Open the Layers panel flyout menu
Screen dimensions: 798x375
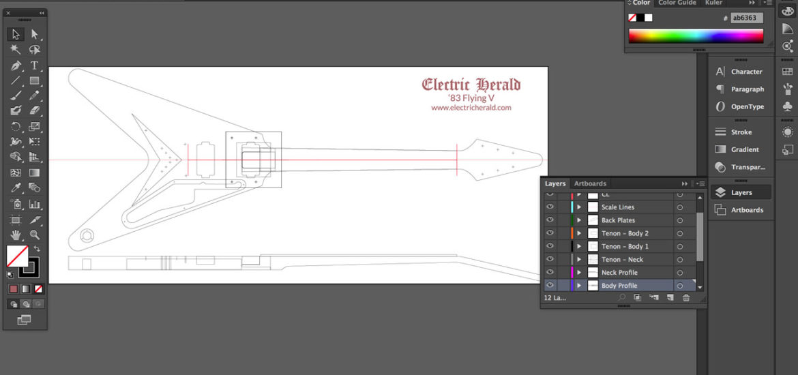coord(699,183)
